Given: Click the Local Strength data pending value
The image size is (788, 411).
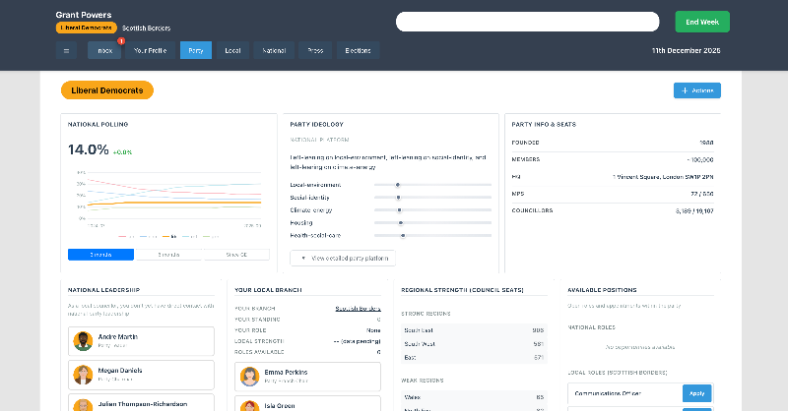Looking at the screenshot, I should pos(357,341).
